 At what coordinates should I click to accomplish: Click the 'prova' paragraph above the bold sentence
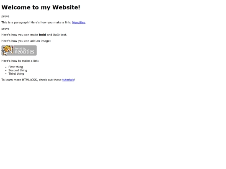(5, 29)
